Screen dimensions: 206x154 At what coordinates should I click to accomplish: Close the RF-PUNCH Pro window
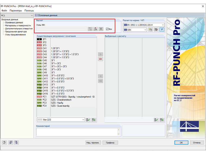point(203,6)
